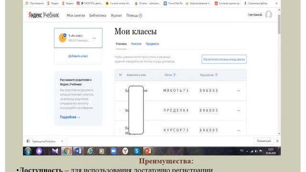Click the Подробнее link
The image size is (306, 172).
click(x=70, y=117)
